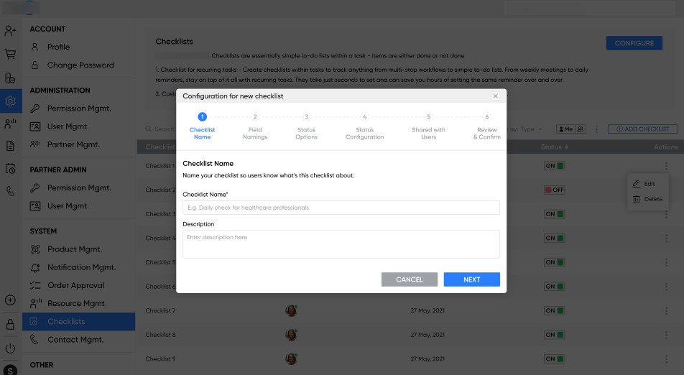
Task: Click the CANCEL button
Action: coord(410,279)
